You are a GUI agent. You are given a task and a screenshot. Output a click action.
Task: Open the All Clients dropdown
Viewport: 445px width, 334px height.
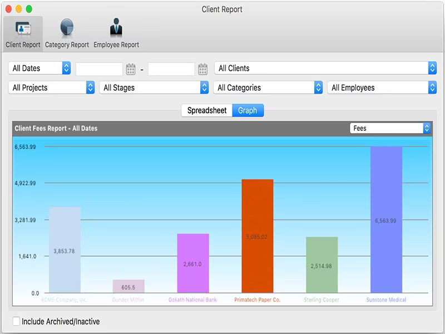(x=325, y=68)
